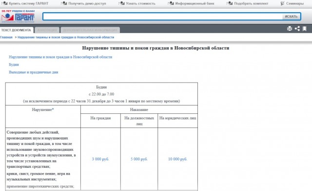Click the page title heading
312x191 pixels.
156,48
